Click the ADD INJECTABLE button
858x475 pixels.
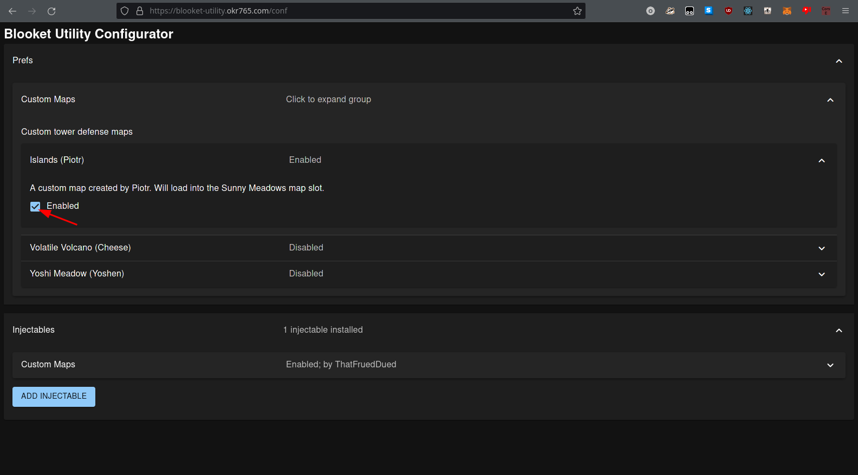click(54, 397)
